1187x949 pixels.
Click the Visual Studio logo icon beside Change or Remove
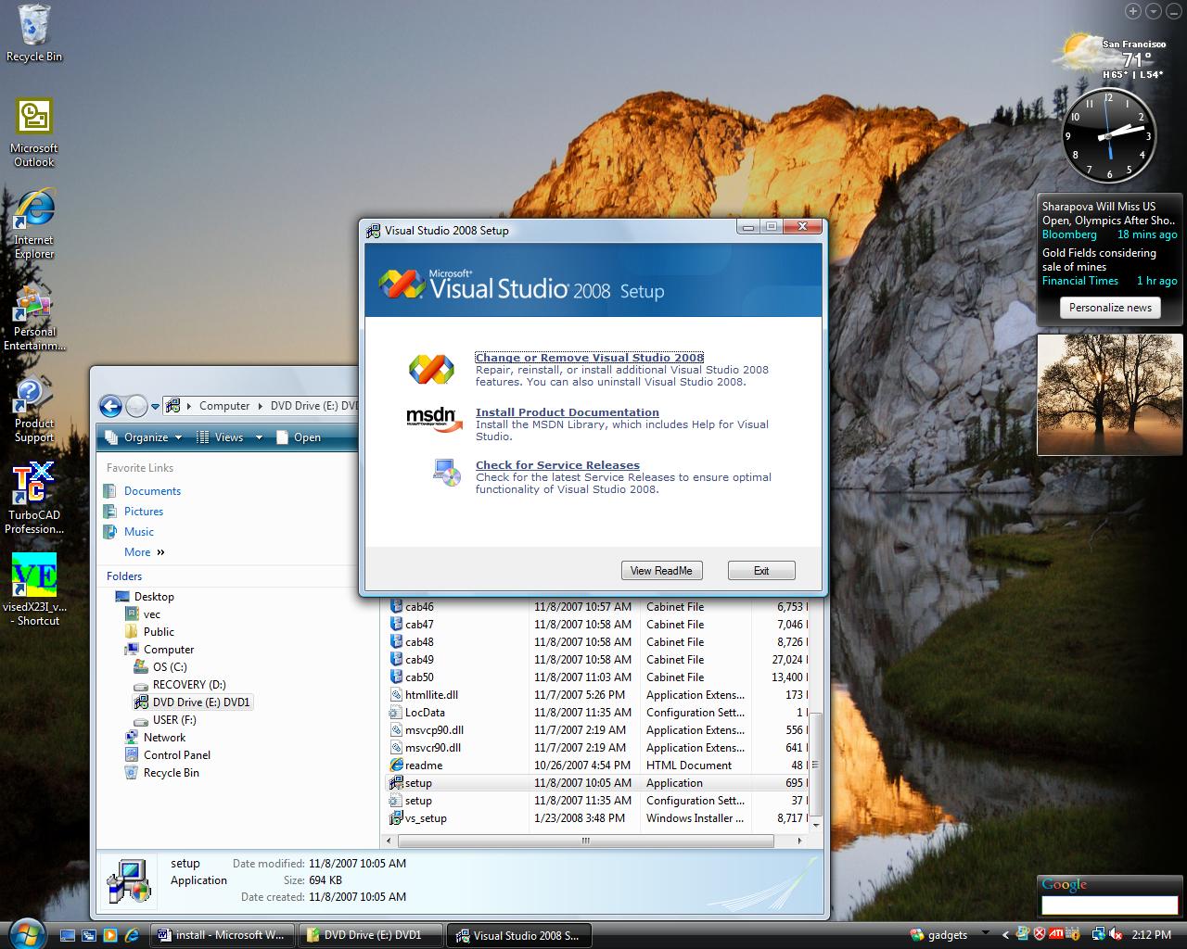(x=432, y=369)
